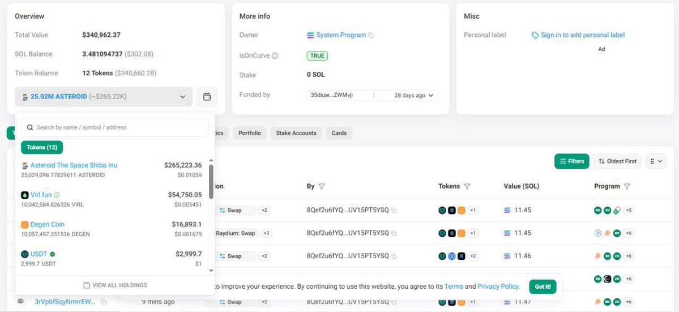Viewport: 679px width, 312px height.
Task: Switch to the Portfolio tab
Action: 249,133
